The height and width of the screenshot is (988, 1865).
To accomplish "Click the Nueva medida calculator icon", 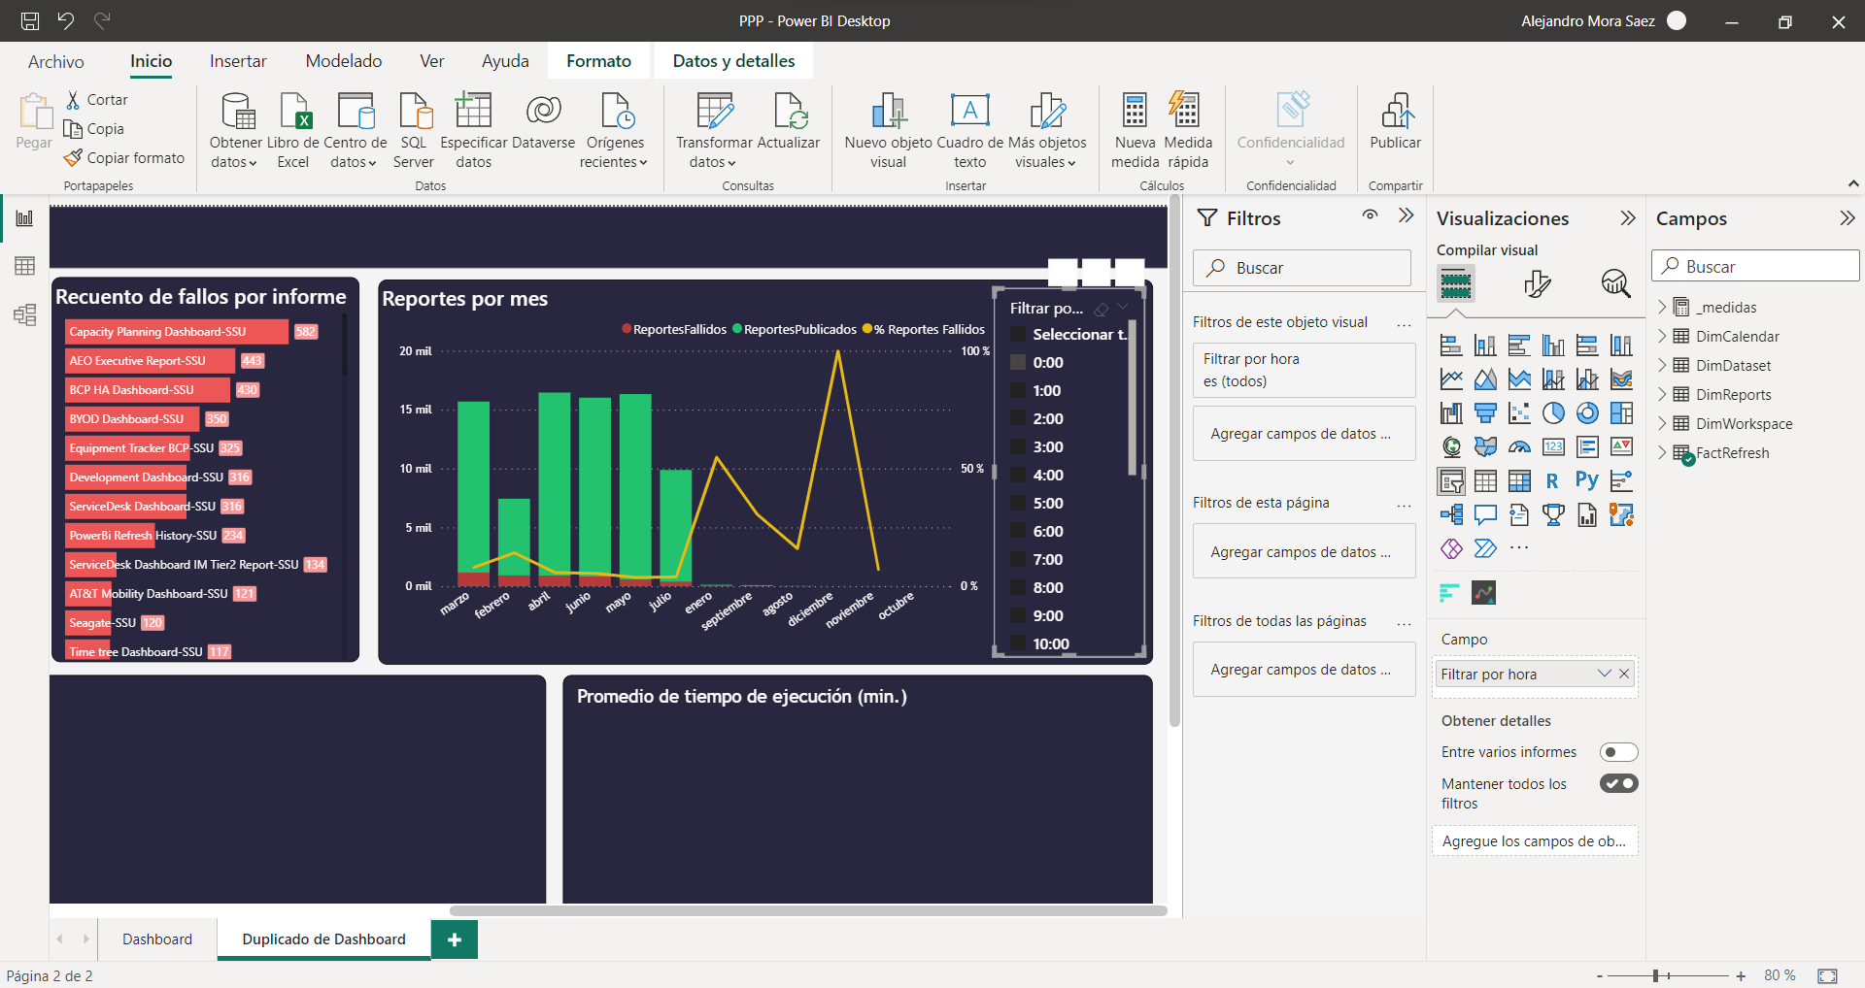I will coord(1135,112).
